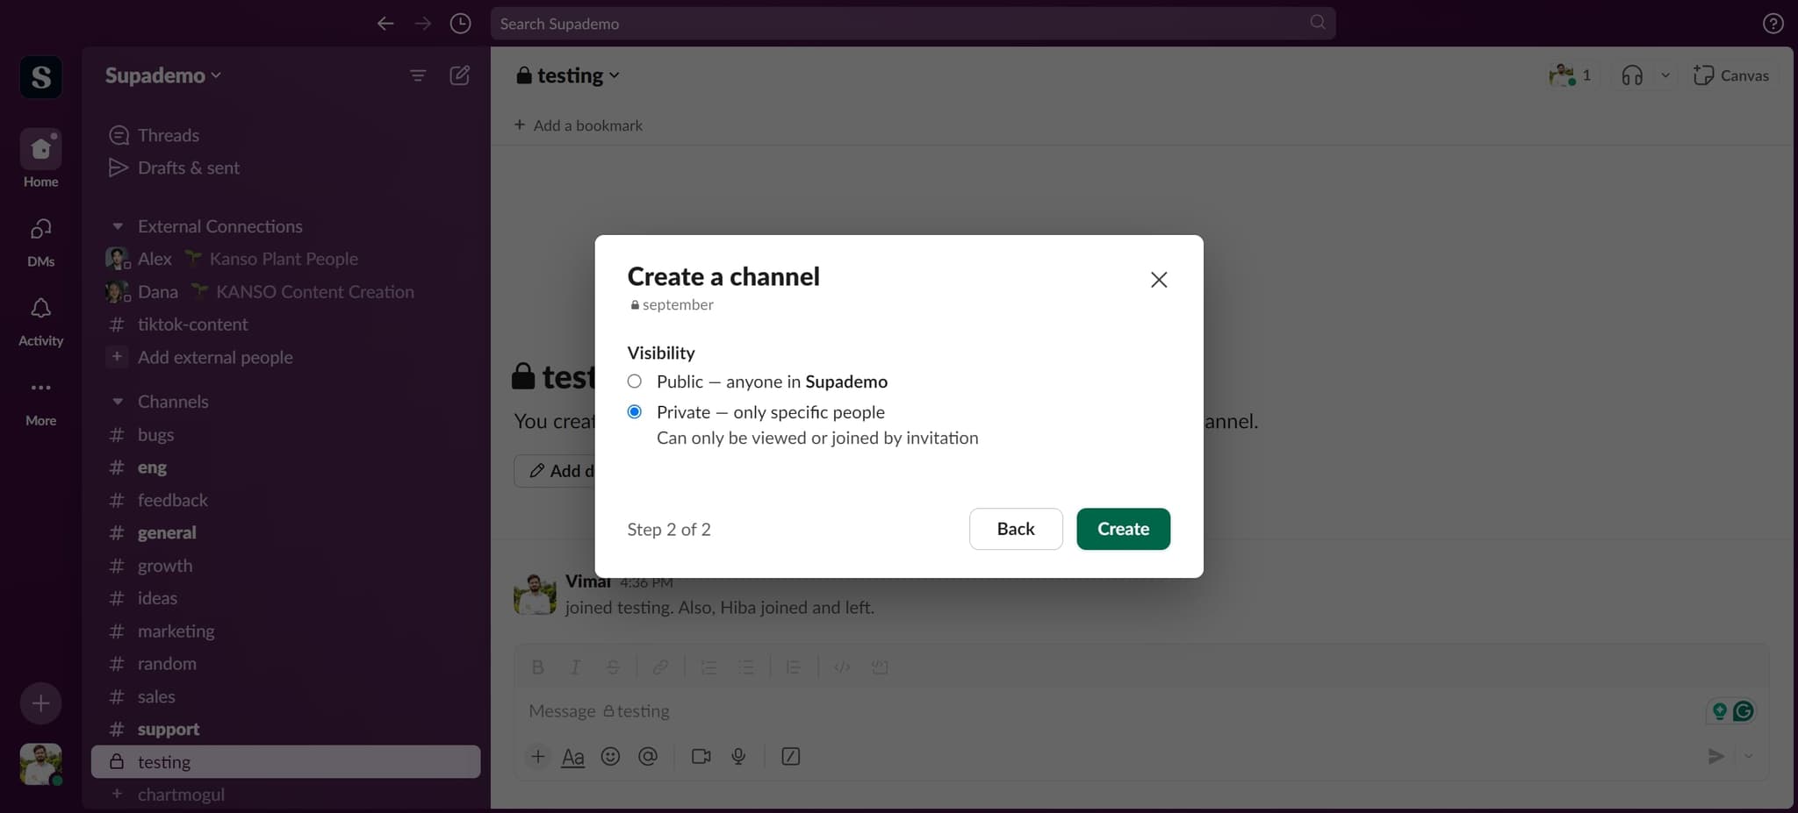1798x813 pixels.
Task: Start a voice clip with the microphone icon
Action: [738, 756]
